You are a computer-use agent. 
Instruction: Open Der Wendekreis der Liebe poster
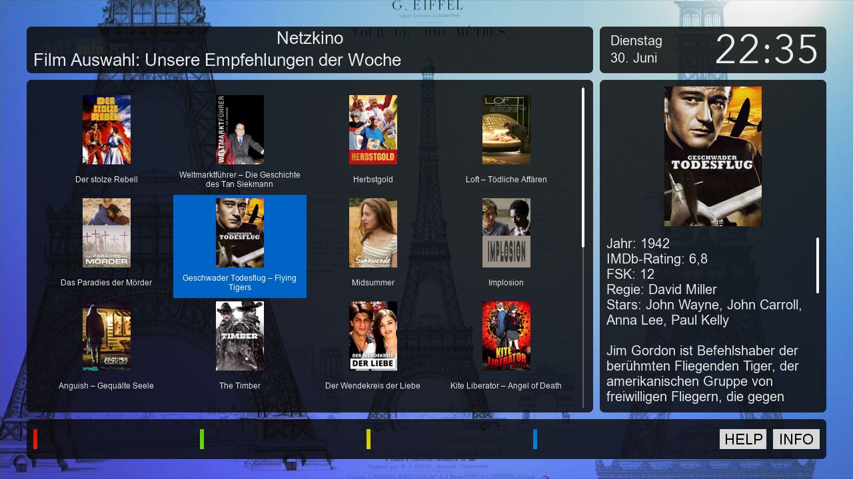pyautogui.click(x=373, y=336)
